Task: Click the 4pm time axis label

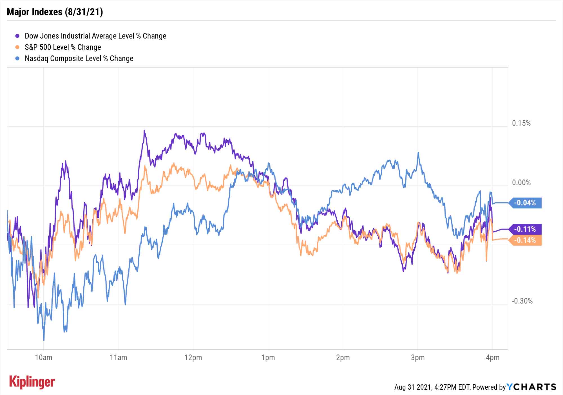Action: click(493, 358)
